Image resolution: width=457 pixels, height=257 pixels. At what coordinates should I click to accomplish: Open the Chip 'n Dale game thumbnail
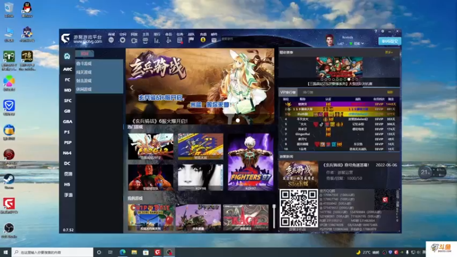tap(151, 218)
